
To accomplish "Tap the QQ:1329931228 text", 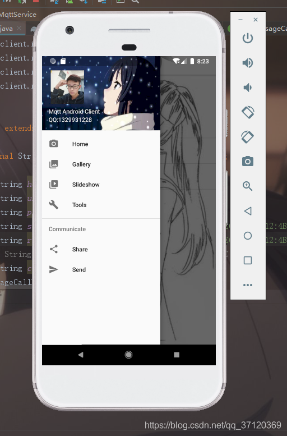I will click(x=70, y=120).
